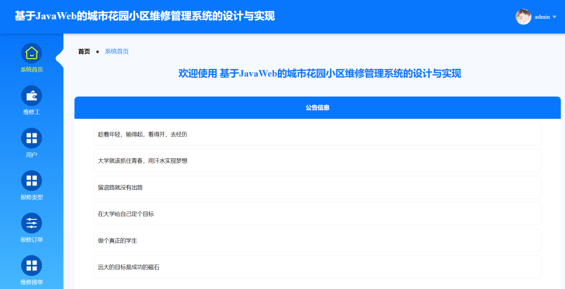Open 维修工 sidebar menu label

(32, 112)
